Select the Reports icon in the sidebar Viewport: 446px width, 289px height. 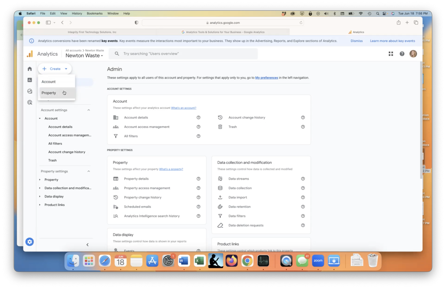pyautogui.click(x=29, y=79)
